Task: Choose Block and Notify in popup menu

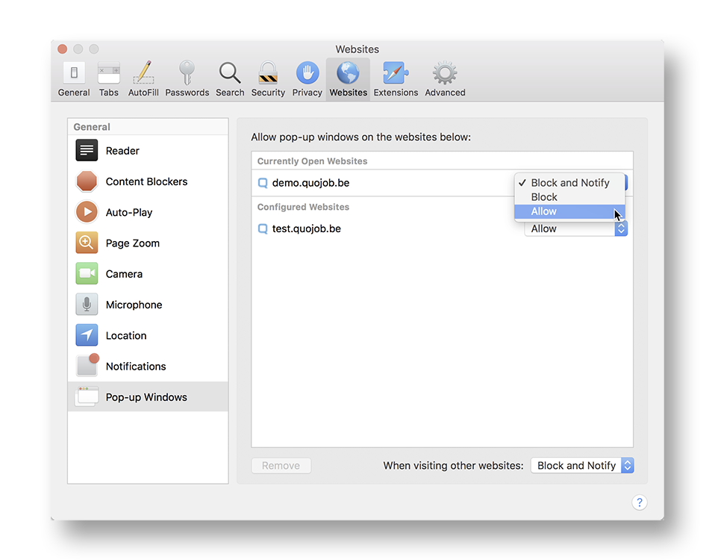Action: [569, 183]
